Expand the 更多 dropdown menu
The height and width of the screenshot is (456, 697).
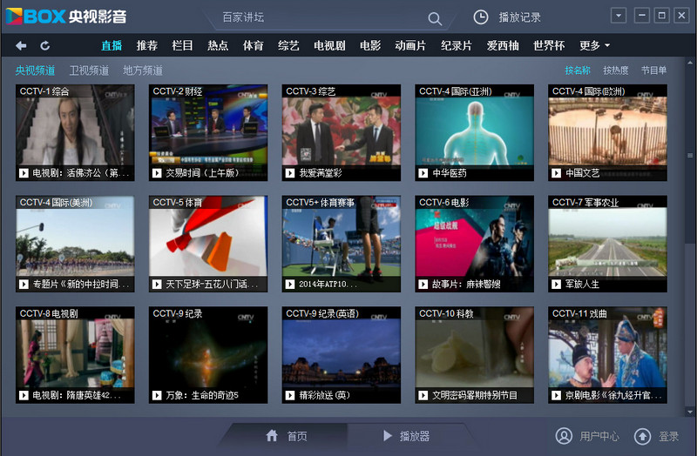pyautogui.click(x=595, y=45)
